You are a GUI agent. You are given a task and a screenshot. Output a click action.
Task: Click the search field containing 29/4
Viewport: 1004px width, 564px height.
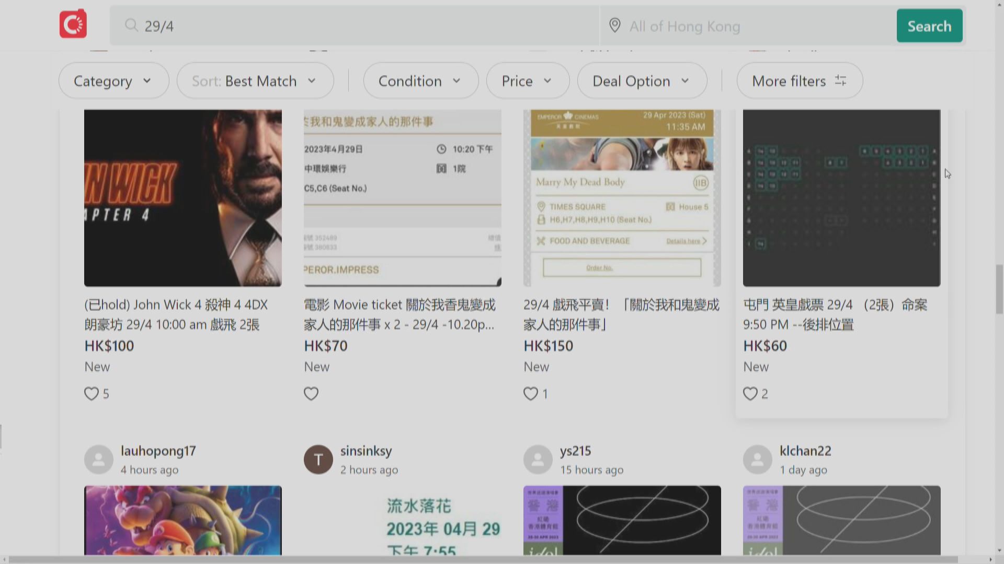[314, 26]
